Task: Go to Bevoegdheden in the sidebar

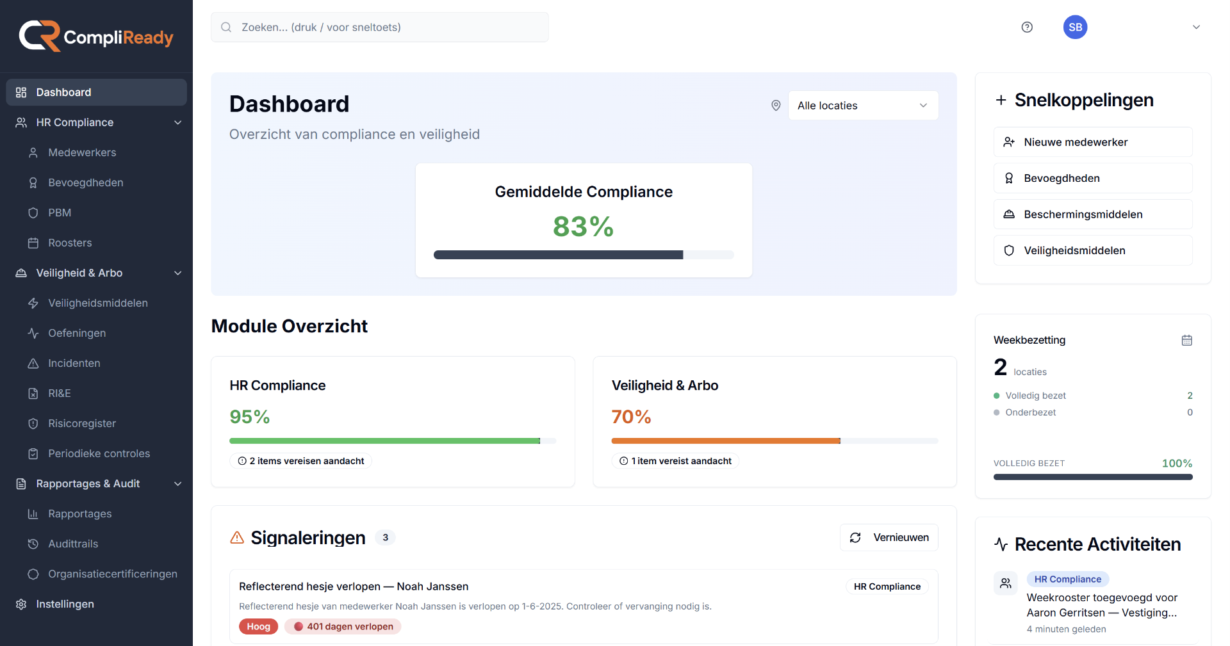Action: pyautogui.click(x=96, y=182)
